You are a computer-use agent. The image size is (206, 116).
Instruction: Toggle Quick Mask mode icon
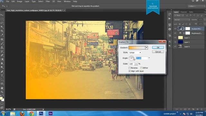click(2, 104)
